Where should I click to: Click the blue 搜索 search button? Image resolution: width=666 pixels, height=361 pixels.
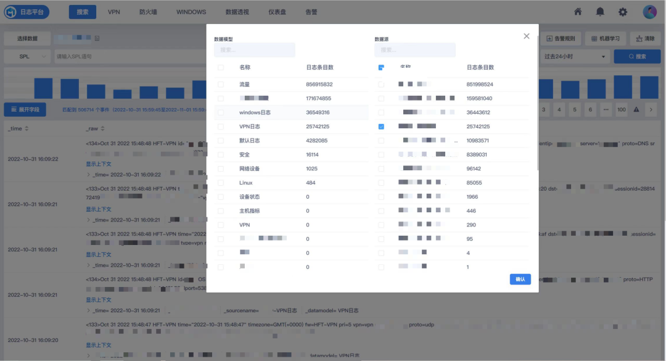click(637, 57)
